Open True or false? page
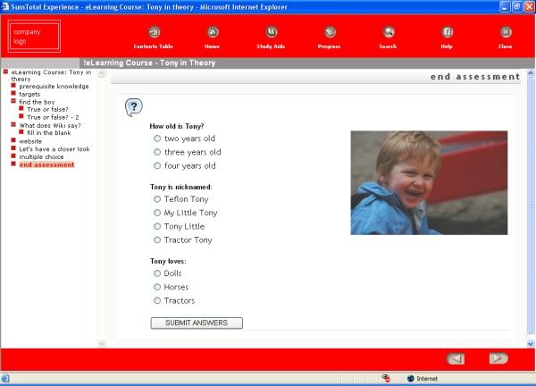 [47, 109]
